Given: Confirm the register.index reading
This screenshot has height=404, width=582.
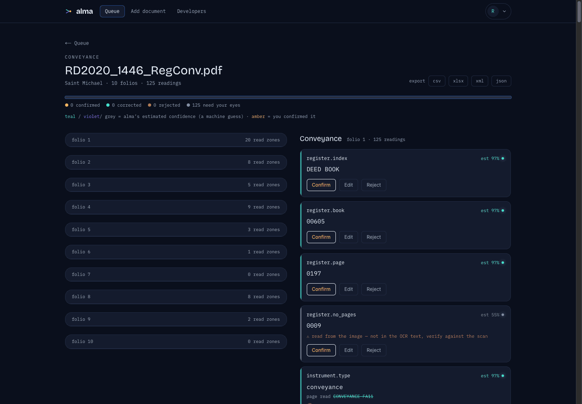Looking at the screenshot, I should click(x=321, y=185).
